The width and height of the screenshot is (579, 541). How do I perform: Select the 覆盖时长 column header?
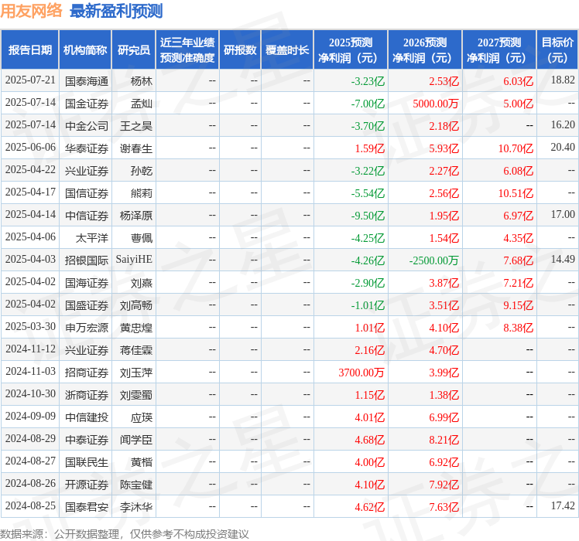pyautogui.click(x=287, y=50)
